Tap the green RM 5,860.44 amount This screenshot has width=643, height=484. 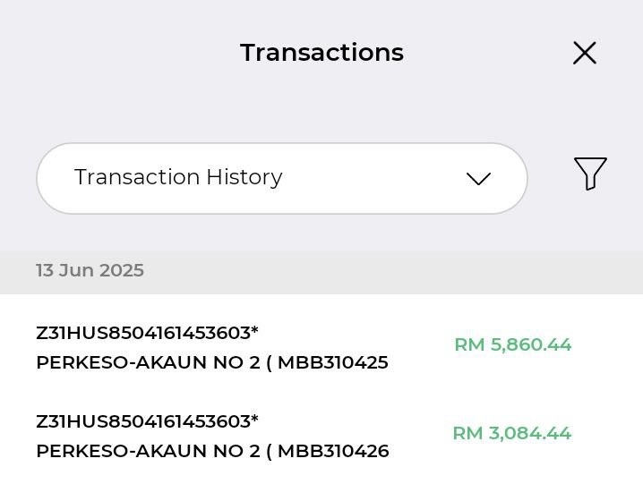[512, 344]
